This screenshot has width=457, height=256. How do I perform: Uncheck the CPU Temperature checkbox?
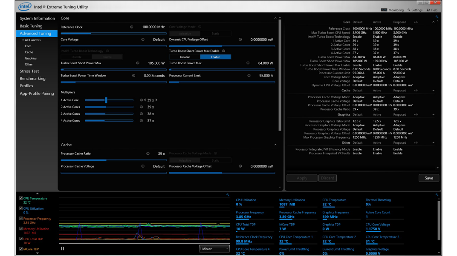click(x=21, y=198)
